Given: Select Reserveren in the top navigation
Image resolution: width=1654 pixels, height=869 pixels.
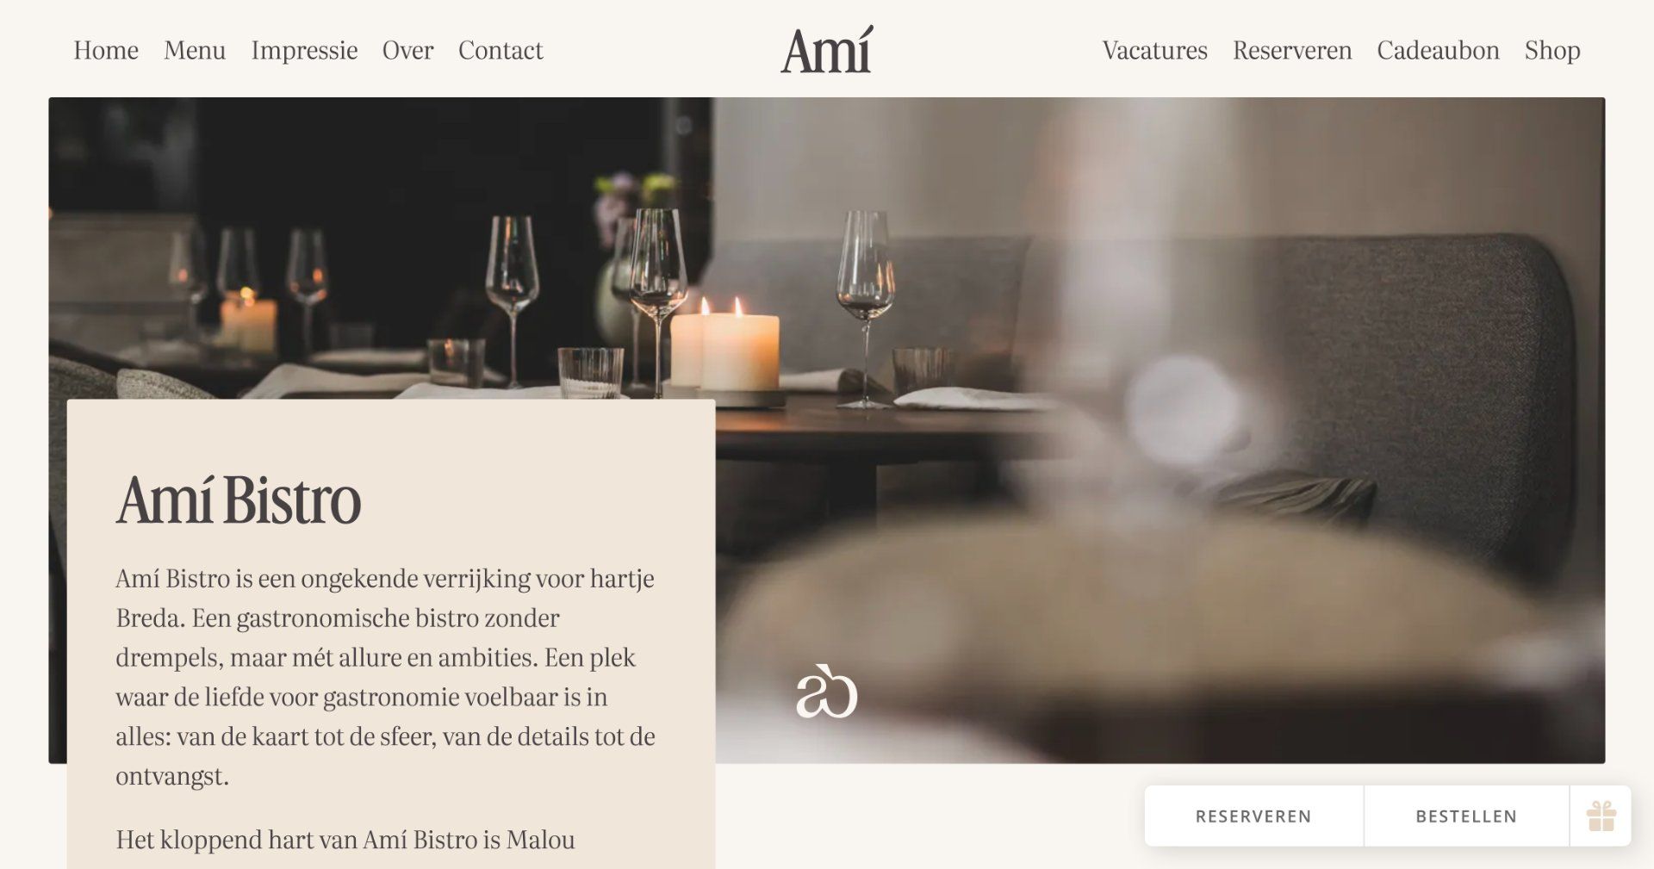Looking at the screenshot, I should pos(1292,50).
